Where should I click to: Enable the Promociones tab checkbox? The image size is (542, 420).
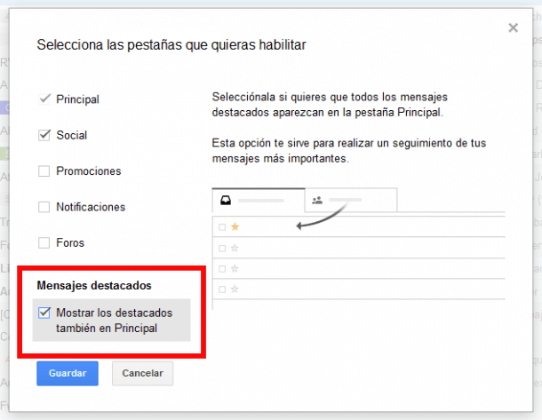(x=44, y=171)
